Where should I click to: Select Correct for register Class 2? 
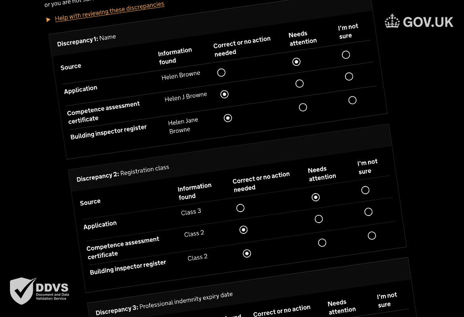click(x=247, y=254)
